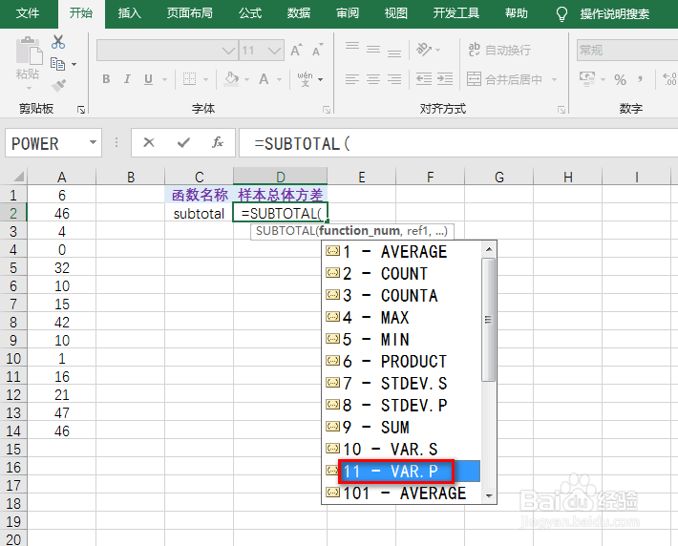Viewport: 678px width, 546px height.
Task: Click the function list scroll up arrow
Action: point(489,249)
